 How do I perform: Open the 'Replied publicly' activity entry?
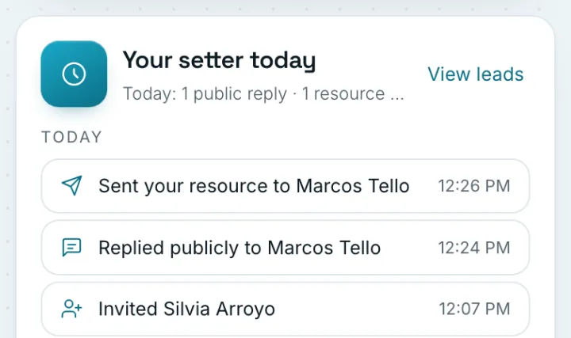coord(285,248)
